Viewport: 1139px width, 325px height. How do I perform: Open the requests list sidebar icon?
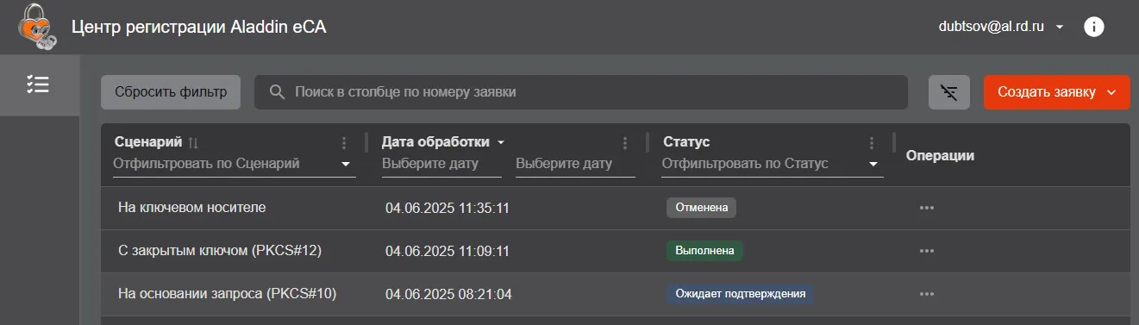[38, 84]
